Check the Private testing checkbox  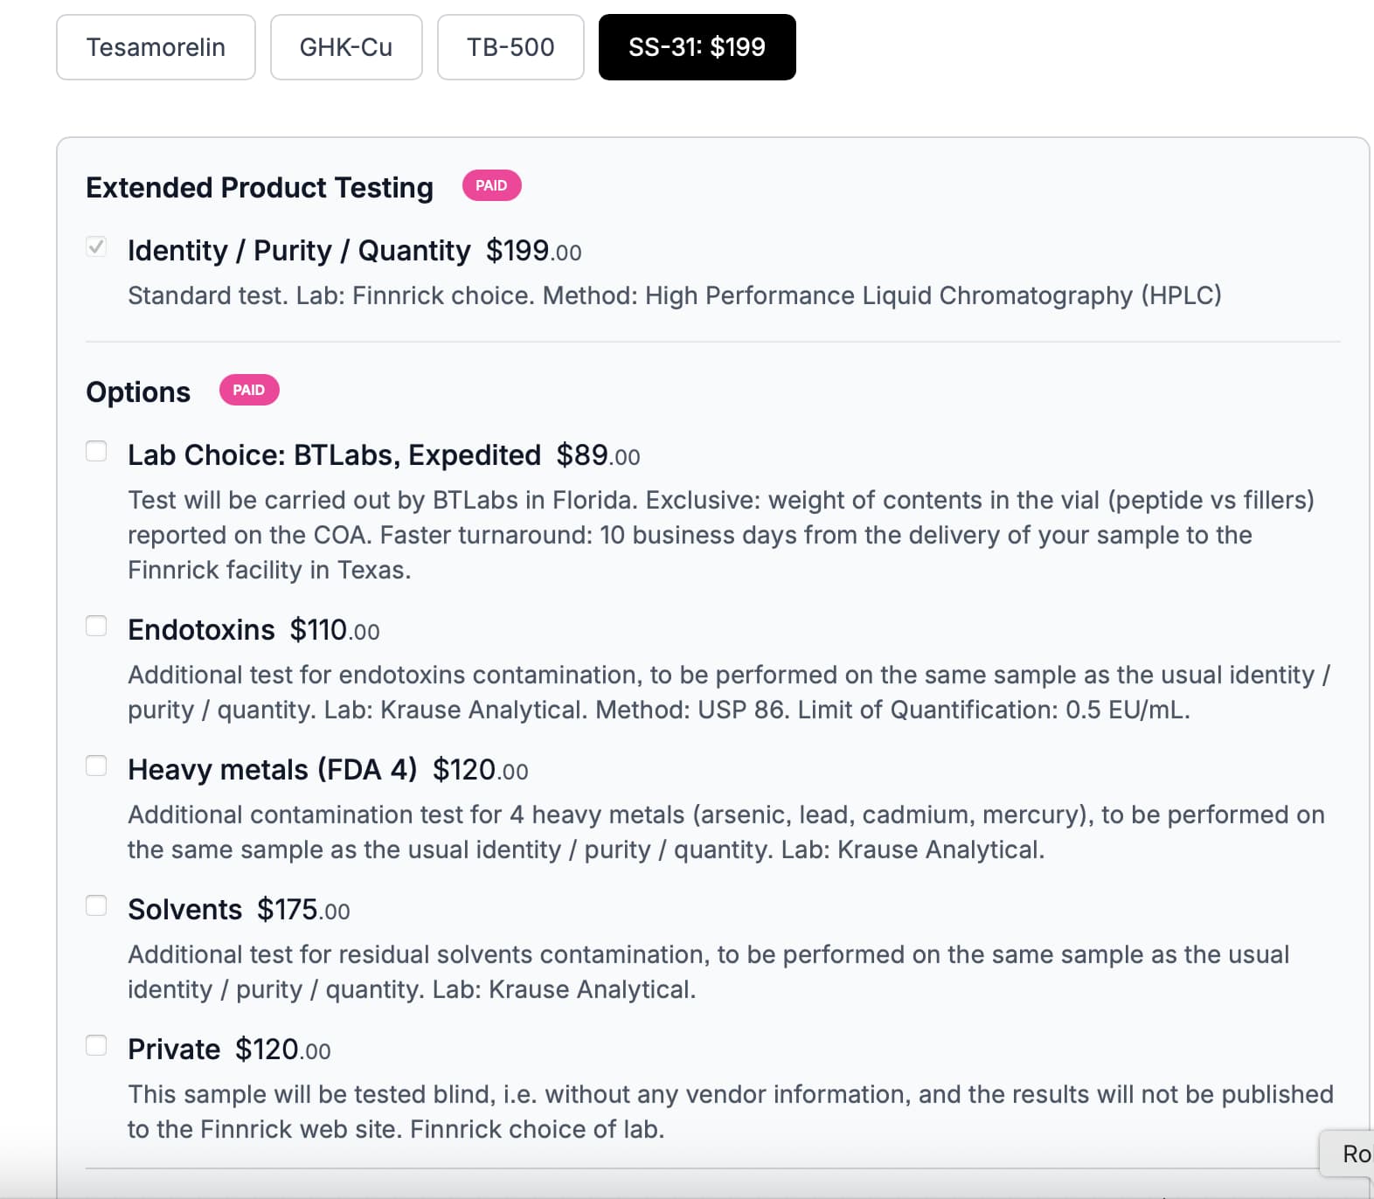[x=96, y=1046]
